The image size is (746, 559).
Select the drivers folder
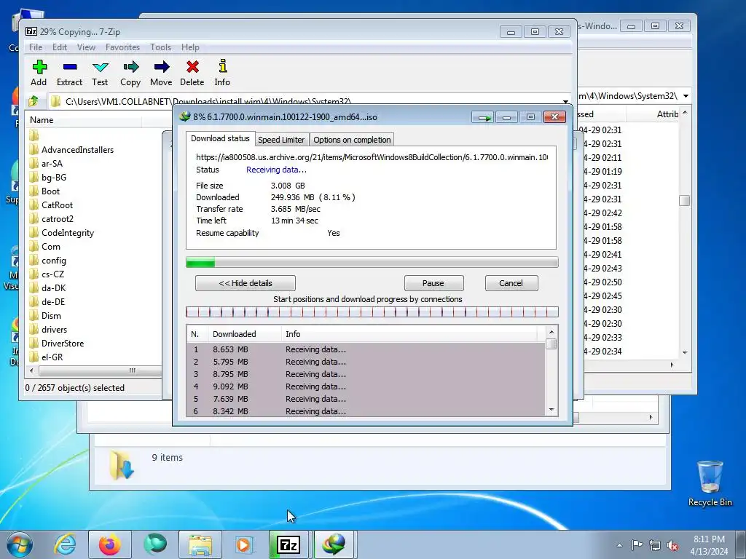pos(48,330)
